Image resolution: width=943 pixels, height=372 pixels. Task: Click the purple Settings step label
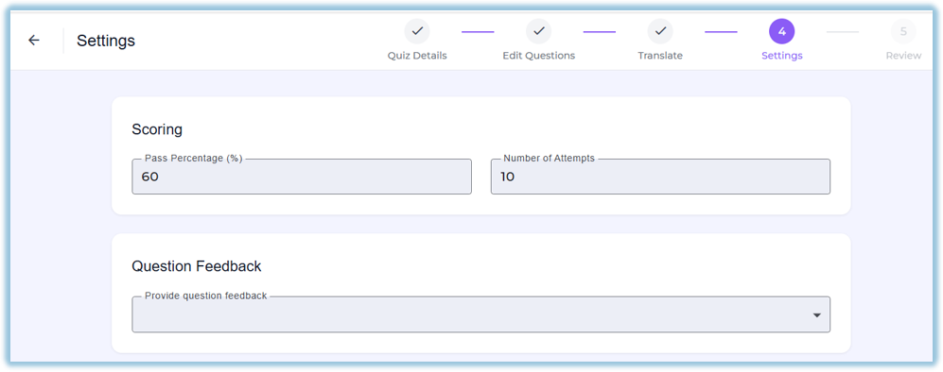click(x=782, y=56)
